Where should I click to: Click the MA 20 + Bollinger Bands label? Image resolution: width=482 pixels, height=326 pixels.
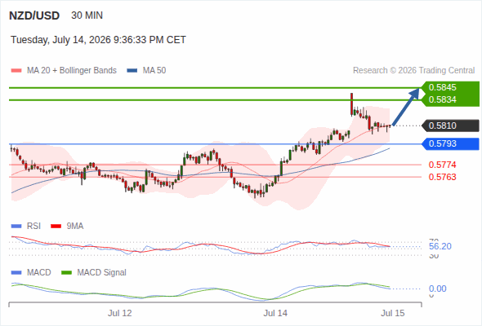(72, 71)
